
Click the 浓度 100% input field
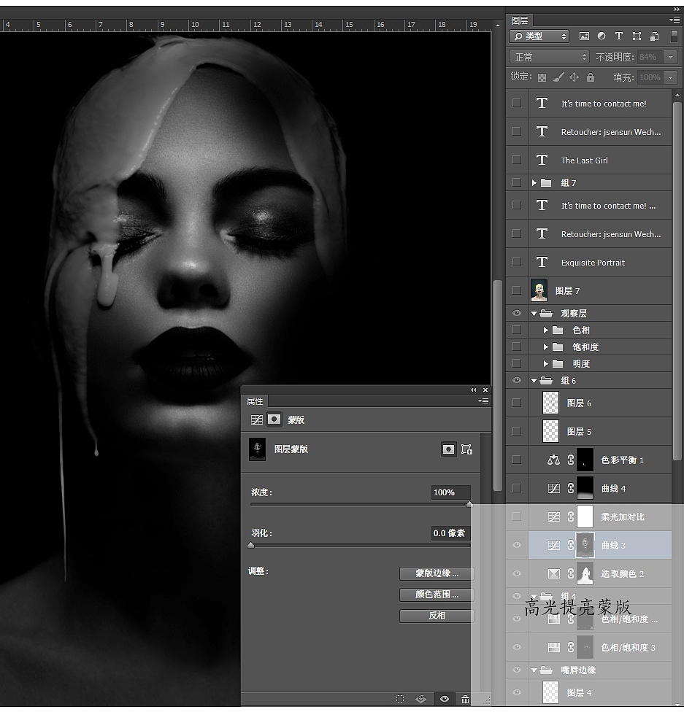tap(450, 492)
